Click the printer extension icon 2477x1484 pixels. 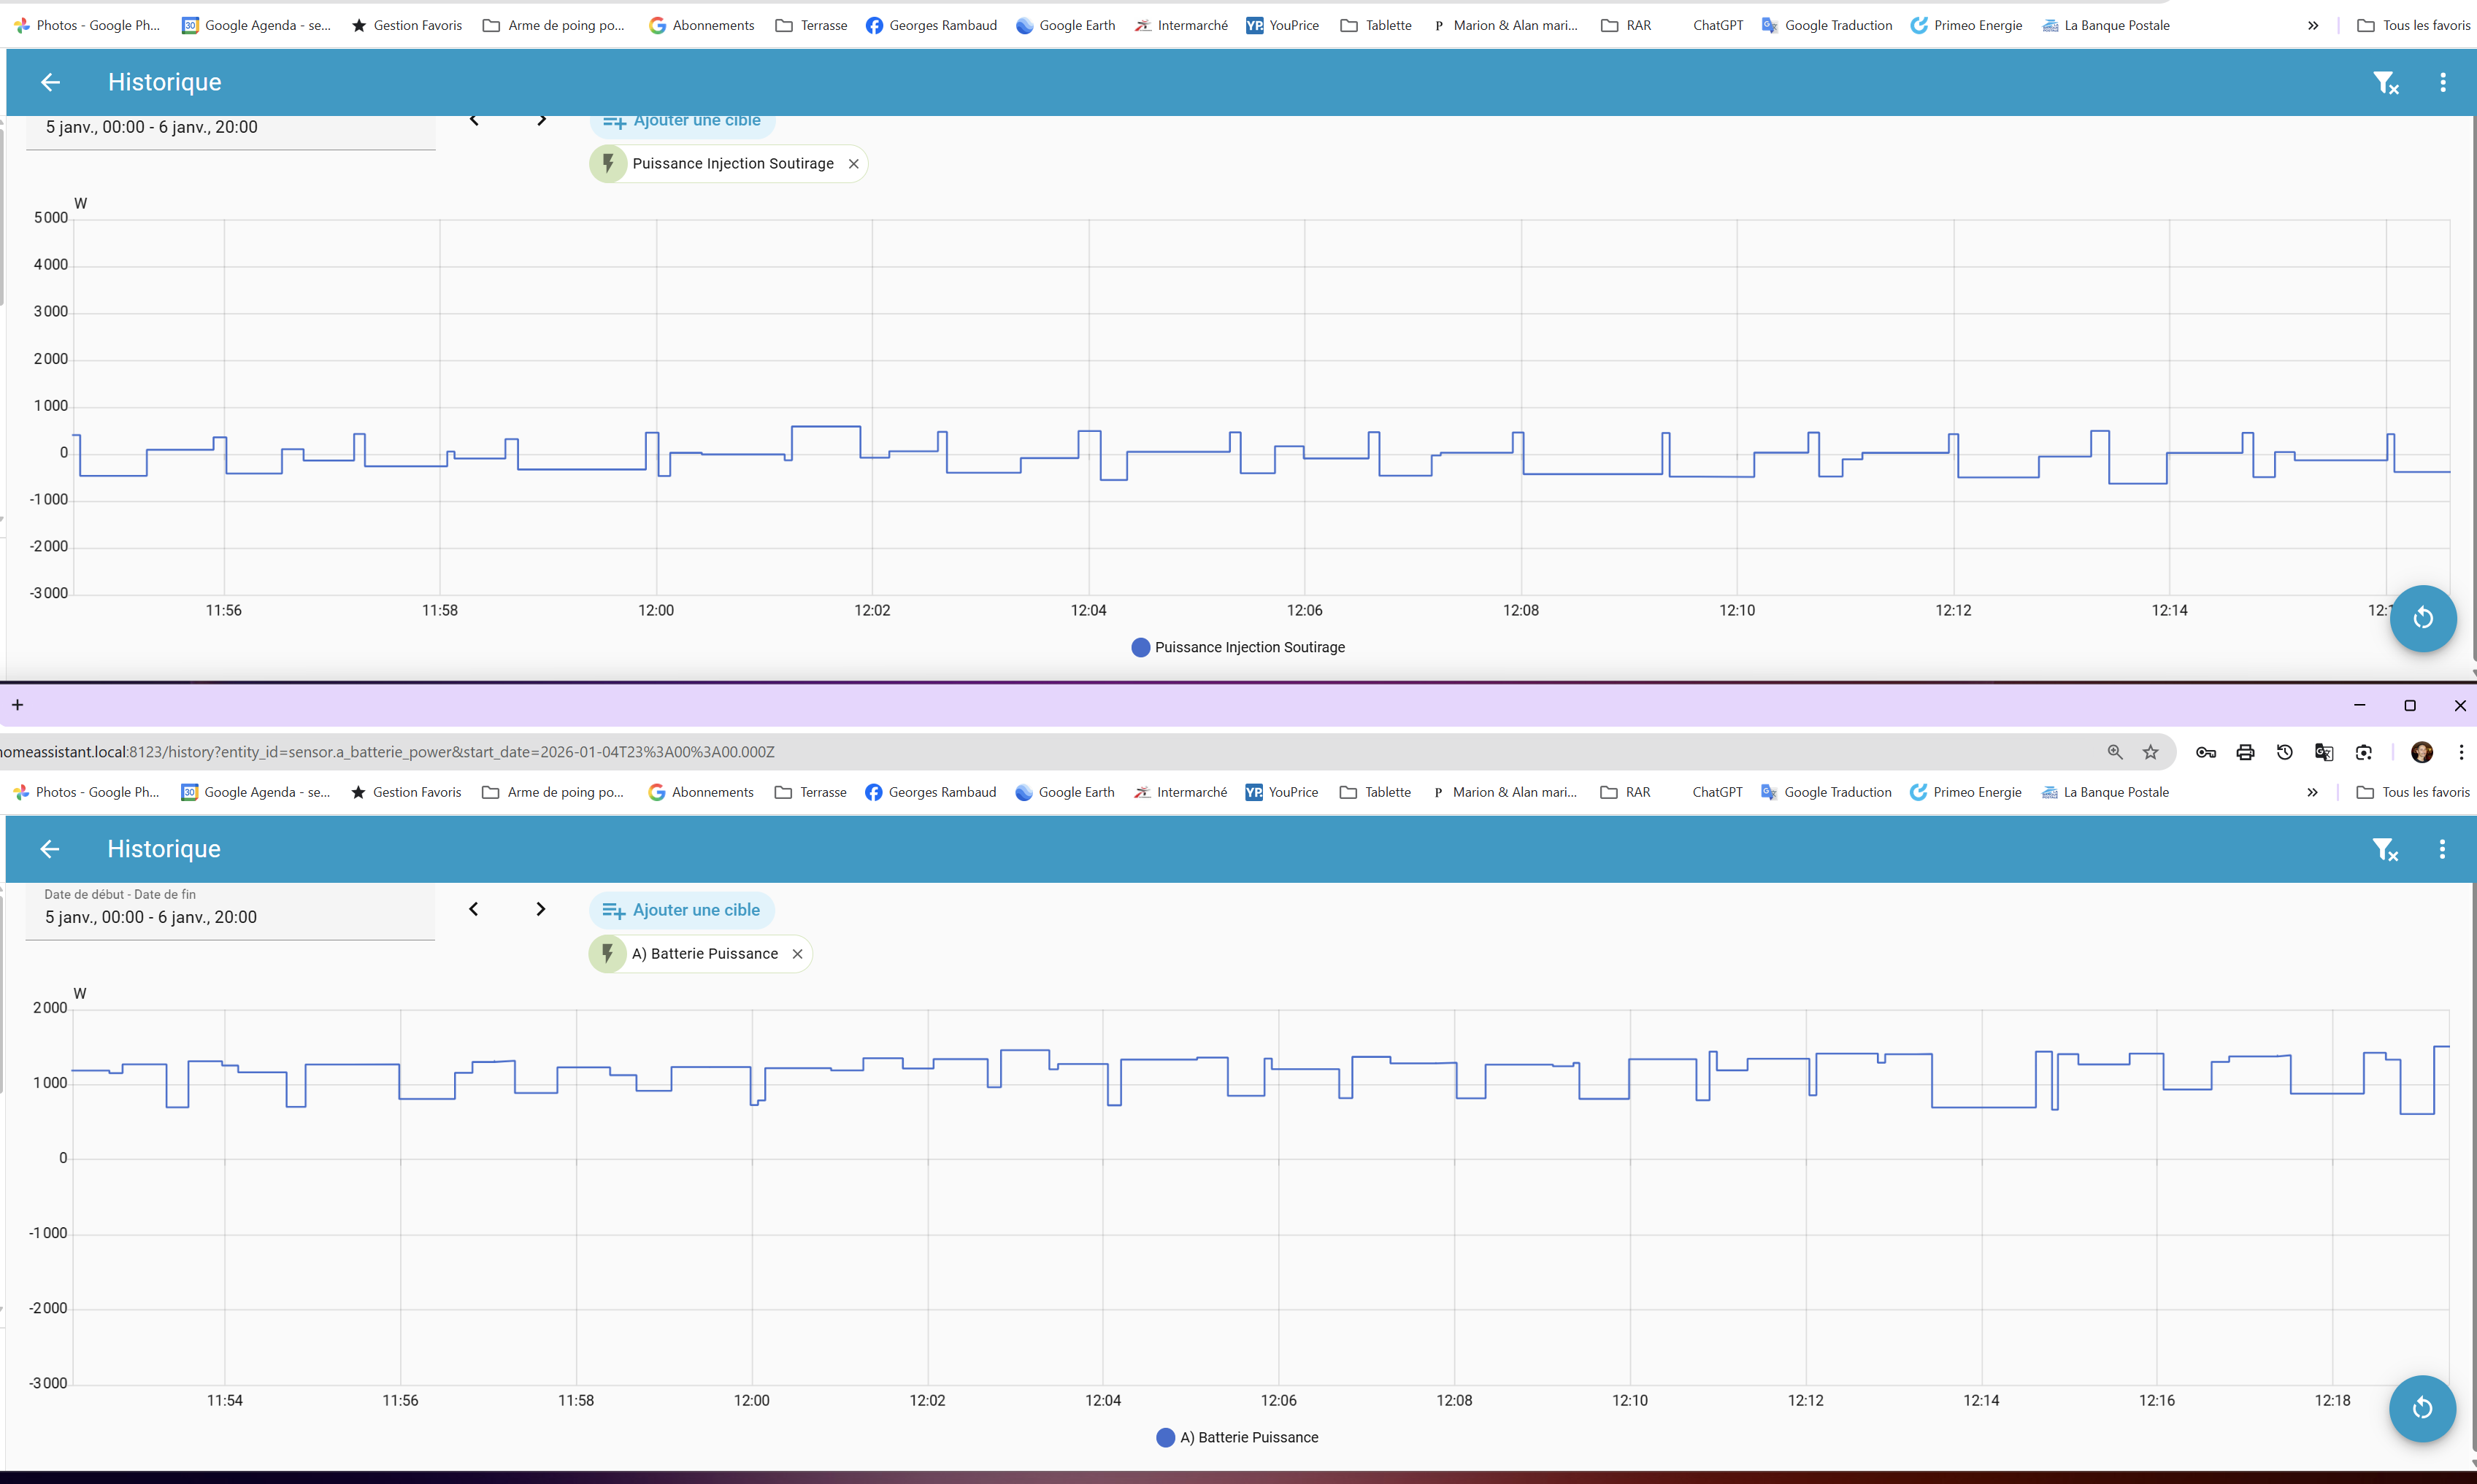pyautogui.click(x=2245, y=752)
